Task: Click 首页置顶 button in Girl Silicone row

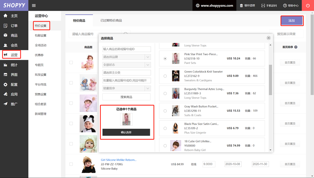Action: 290,164
